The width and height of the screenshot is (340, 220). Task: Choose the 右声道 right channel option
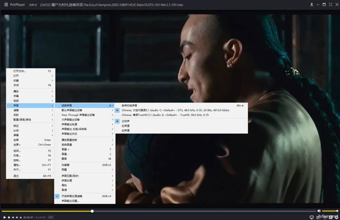click(x=181, y=131)
